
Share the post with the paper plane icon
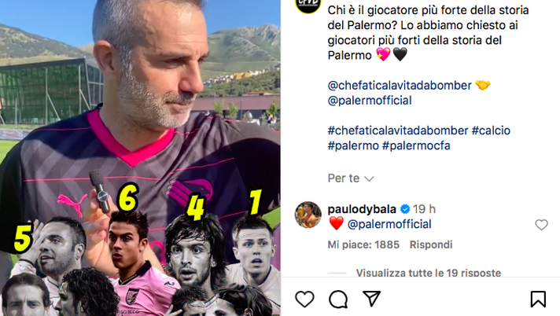[371, 299]
